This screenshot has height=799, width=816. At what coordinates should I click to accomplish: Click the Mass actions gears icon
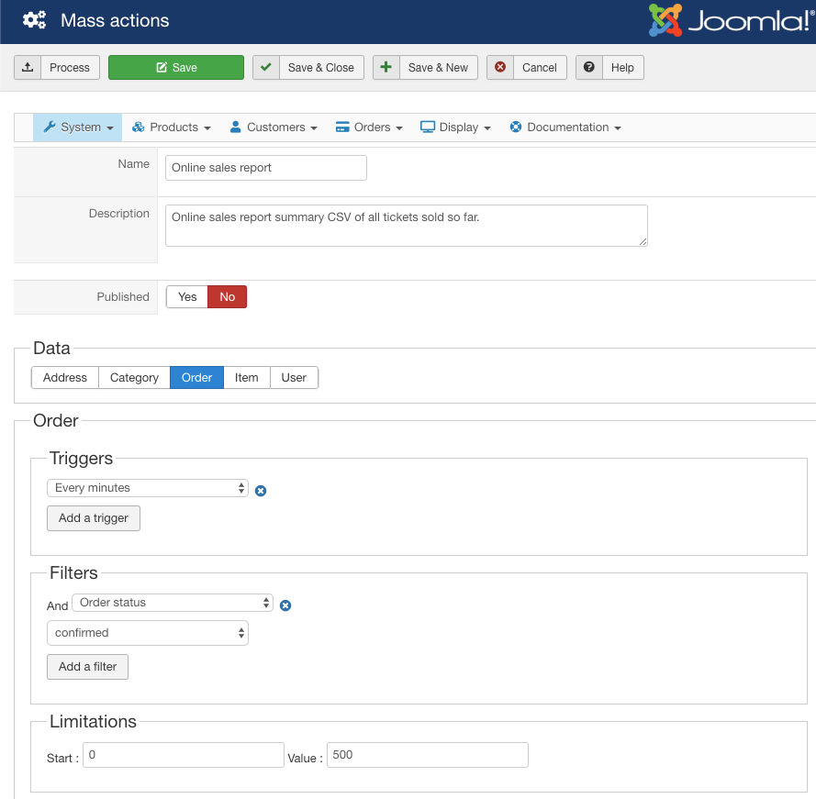[x=35, y=20]
